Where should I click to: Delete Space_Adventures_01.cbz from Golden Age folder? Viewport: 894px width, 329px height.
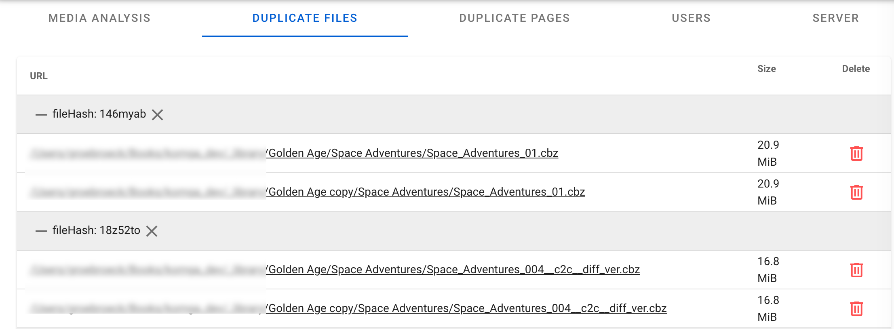[x=857, y=154]
